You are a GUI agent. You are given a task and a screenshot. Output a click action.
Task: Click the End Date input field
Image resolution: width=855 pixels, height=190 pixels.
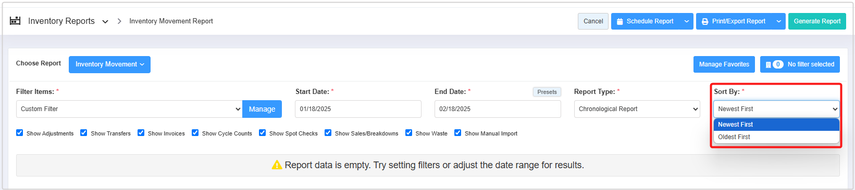point(498,109)
